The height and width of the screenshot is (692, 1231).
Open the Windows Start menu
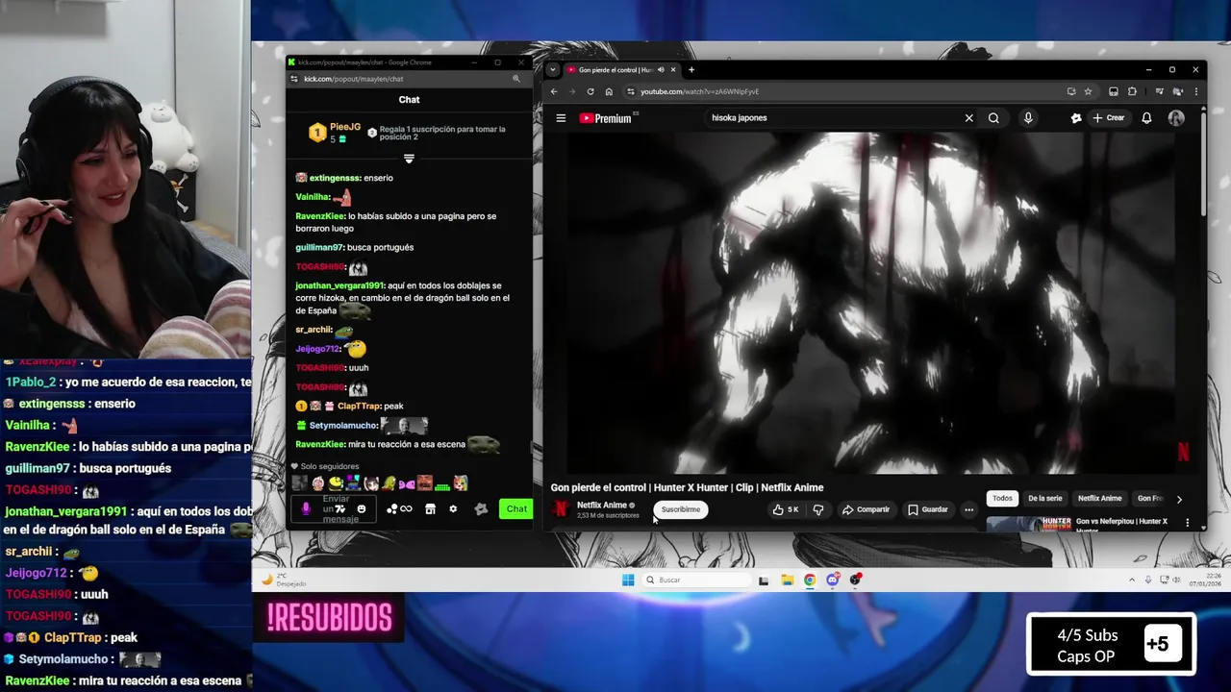tap(628, 580)
